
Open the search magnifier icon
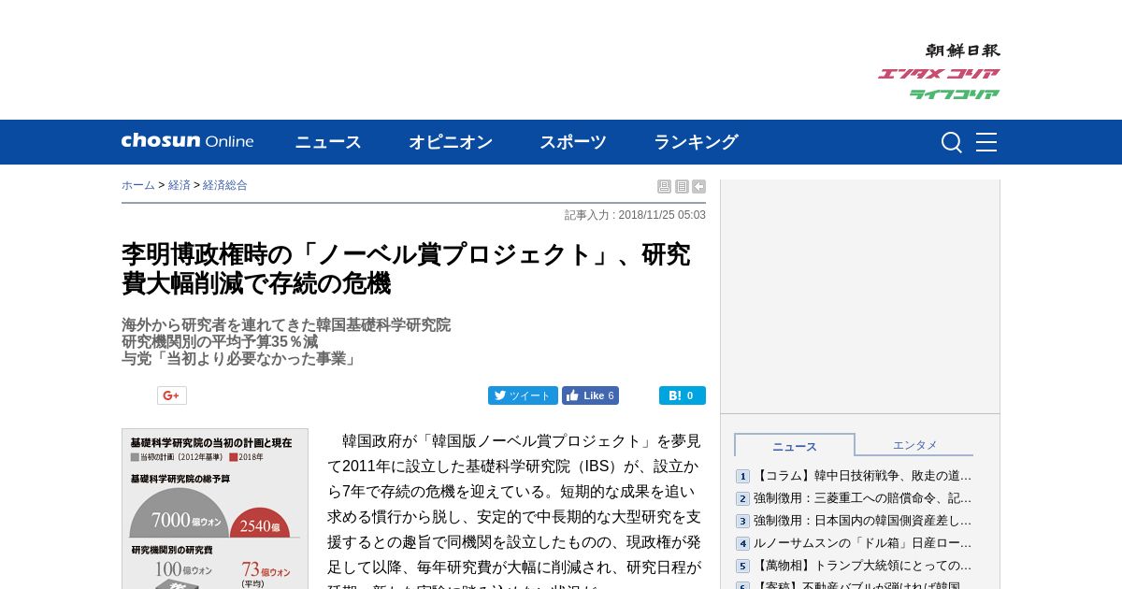(951, 142)
